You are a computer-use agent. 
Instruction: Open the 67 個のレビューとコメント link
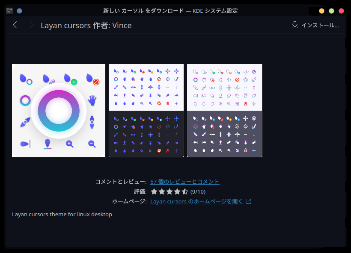coord(184,182)
